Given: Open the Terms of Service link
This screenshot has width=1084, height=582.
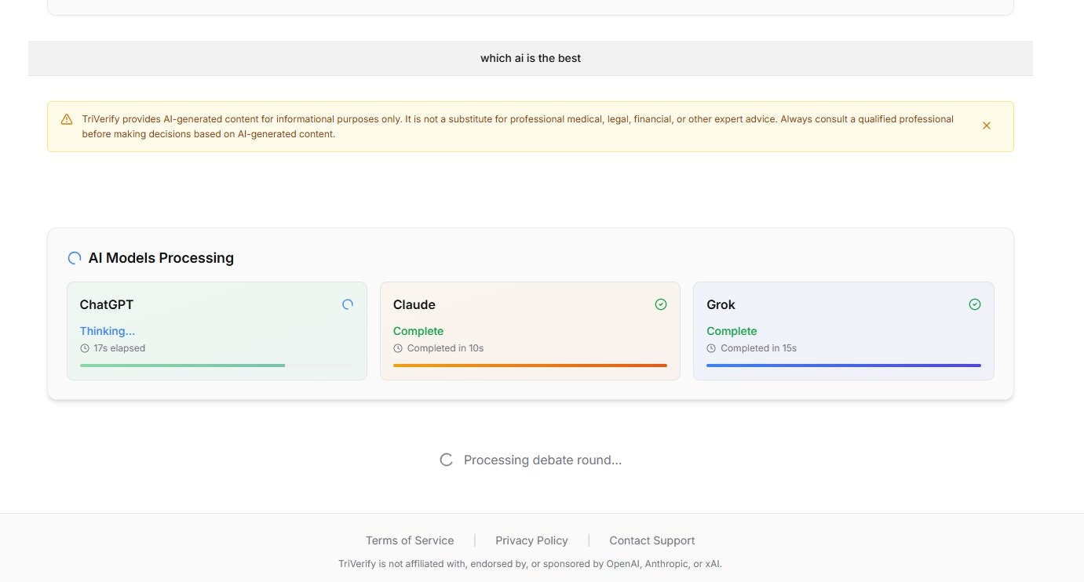Looking at the screenshot, I should (410, 540).
